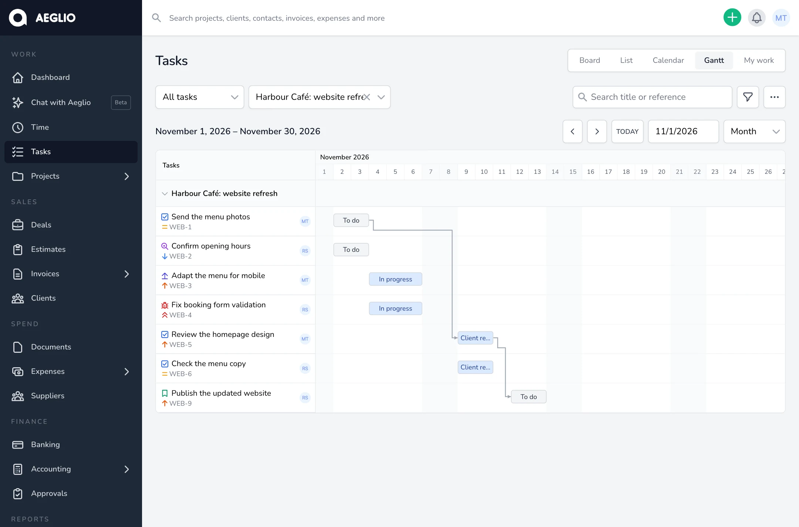Screen dimensions: 799x527
Task: Expand the Projects submenu chevron
Action: 127,176
